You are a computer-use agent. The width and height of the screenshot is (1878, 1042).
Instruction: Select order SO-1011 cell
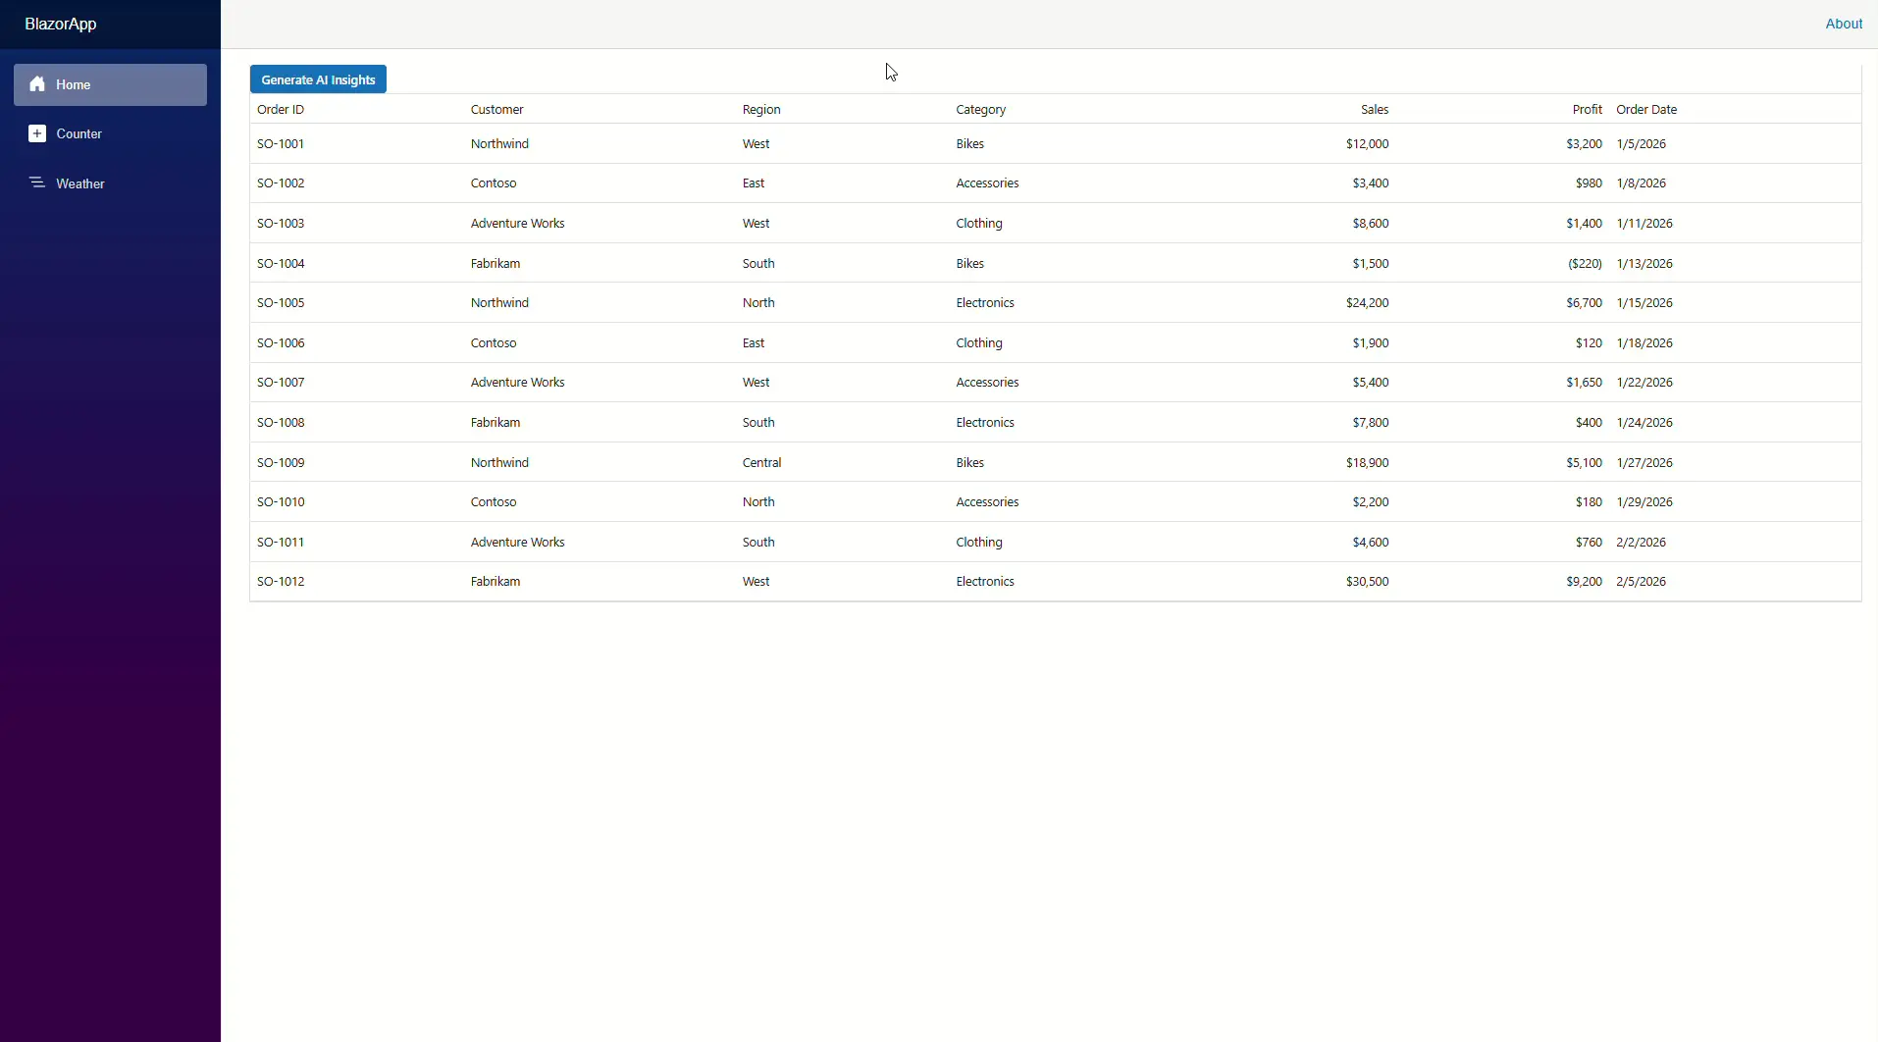tap(281, 543)
